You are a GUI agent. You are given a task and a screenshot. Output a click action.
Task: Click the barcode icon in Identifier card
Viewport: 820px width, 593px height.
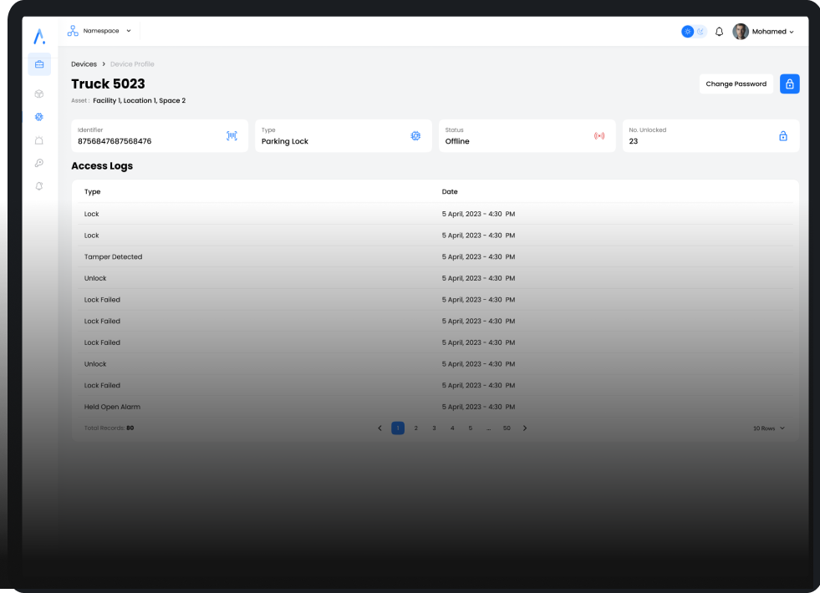coord(232,136)
